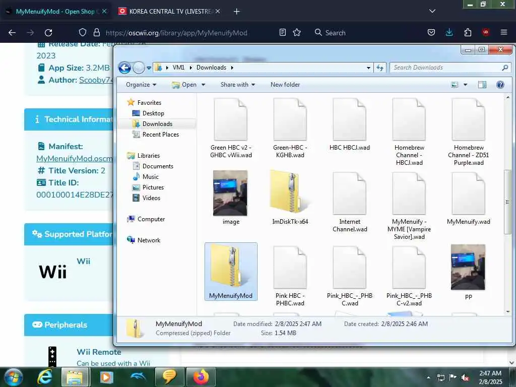This screenshot has height=387, width=516.
Task: Launch Internet Explorer from taskbar
Action: (45, 377)
